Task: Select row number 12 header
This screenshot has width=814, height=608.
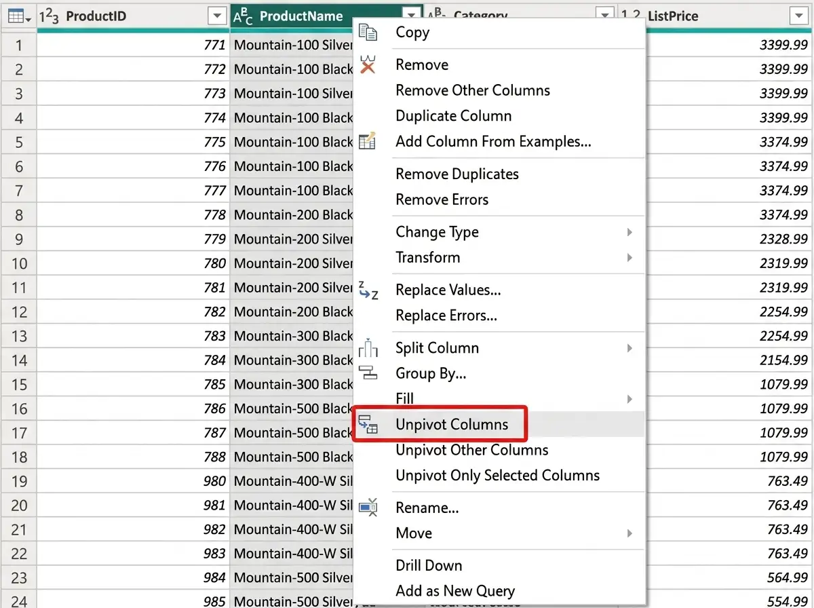Action: tap(18, 311)
